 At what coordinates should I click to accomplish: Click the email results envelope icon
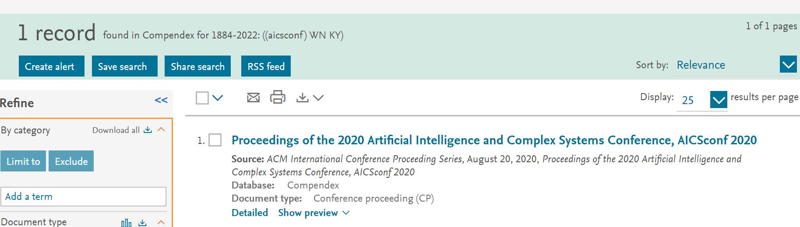tap(253, 98)
